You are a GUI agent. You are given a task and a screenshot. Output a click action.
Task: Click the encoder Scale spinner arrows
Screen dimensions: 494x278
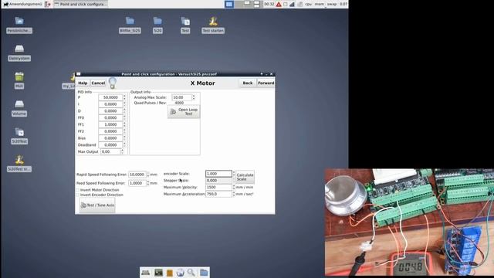[234, 174]
